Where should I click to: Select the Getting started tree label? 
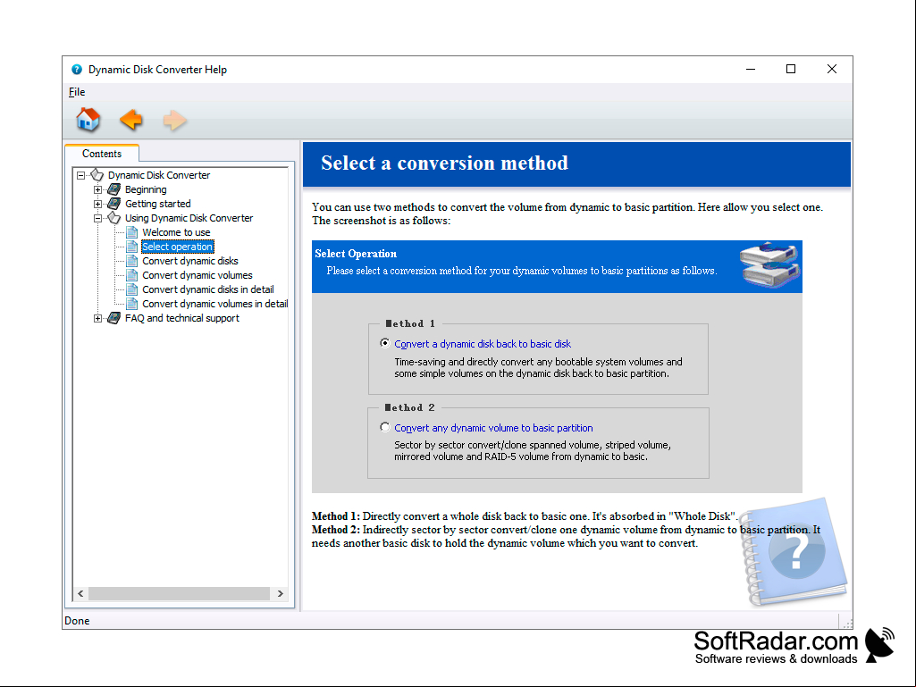click(x=157, y=204)
